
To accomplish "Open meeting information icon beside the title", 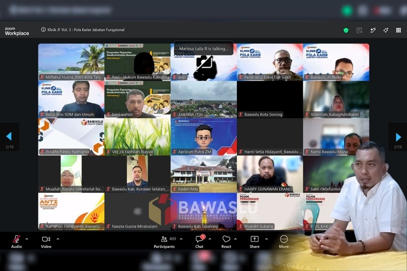I will tap(43, 30).
